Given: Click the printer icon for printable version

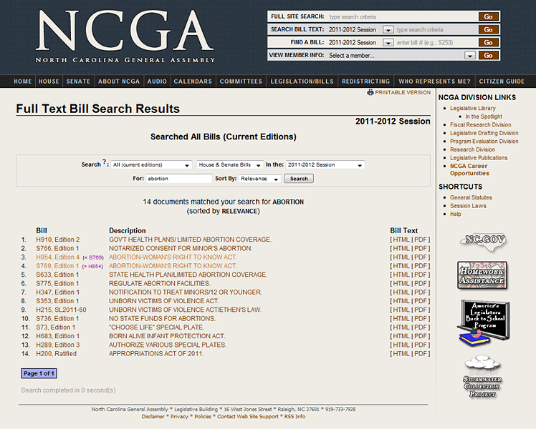Looking at the screenshot, I should pos(370,92).
